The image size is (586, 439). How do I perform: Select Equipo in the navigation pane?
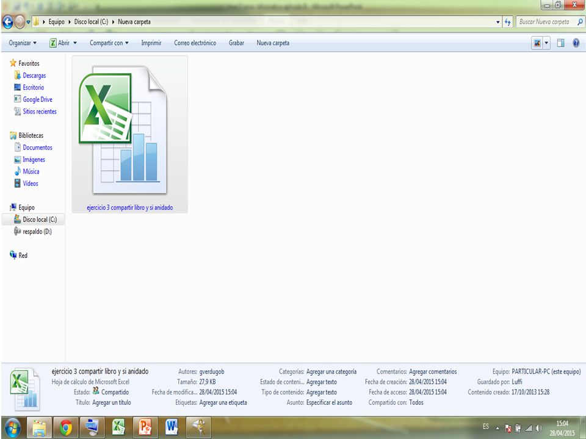(23, 207)
